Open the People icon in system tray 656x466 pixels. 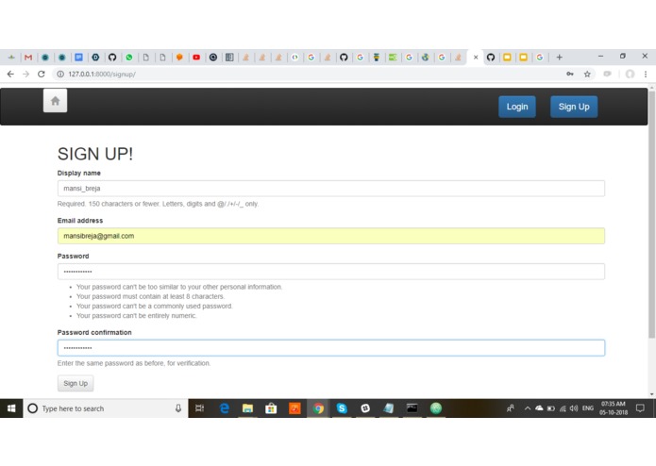(x=511, y=408)
